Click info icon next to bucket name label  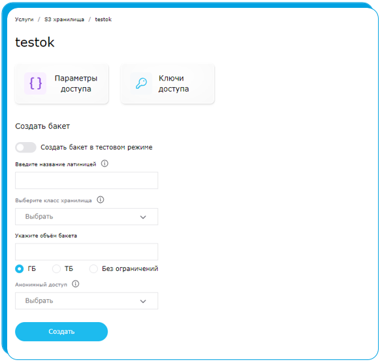coord(104,164)
